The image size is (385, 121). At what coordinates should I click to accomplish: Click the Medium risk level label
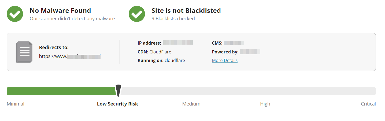pos(191,104)
